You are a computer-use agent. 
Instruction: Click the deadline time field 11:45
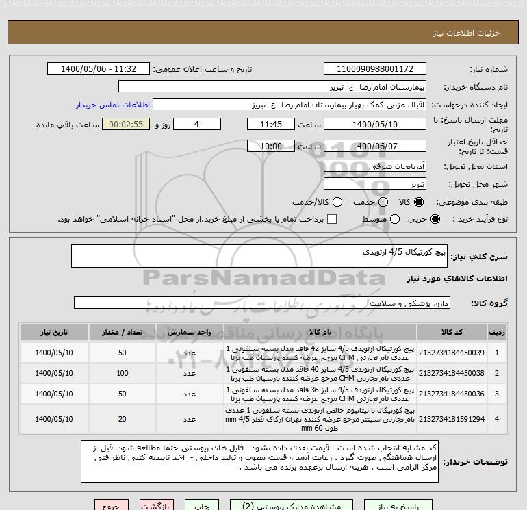point(271,124)
